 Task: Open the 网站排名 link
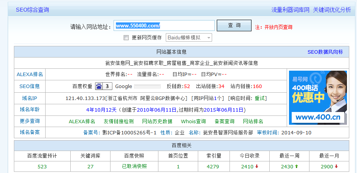253,121
